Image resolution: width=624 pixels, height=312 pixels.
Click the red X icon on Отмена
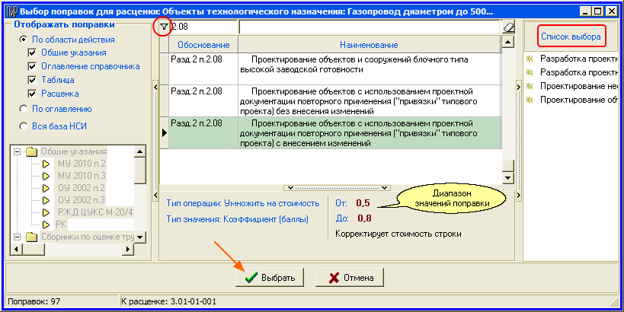tap(331, 277)
